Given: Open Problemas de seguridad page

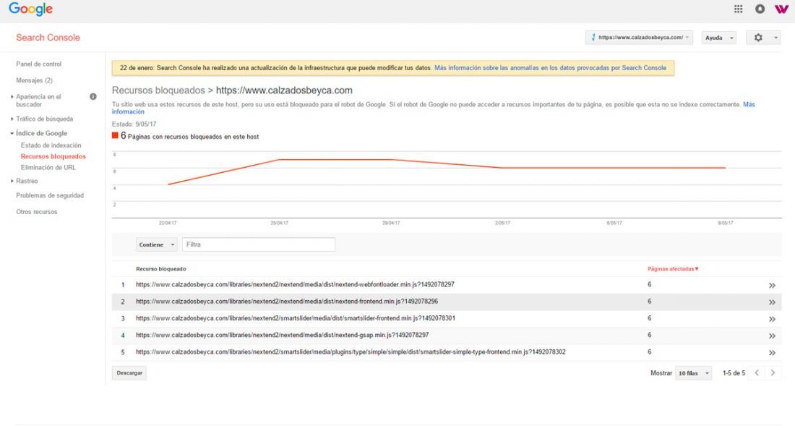Looking at the screenshot, I should pyautogui.click(x=50, y=195).
